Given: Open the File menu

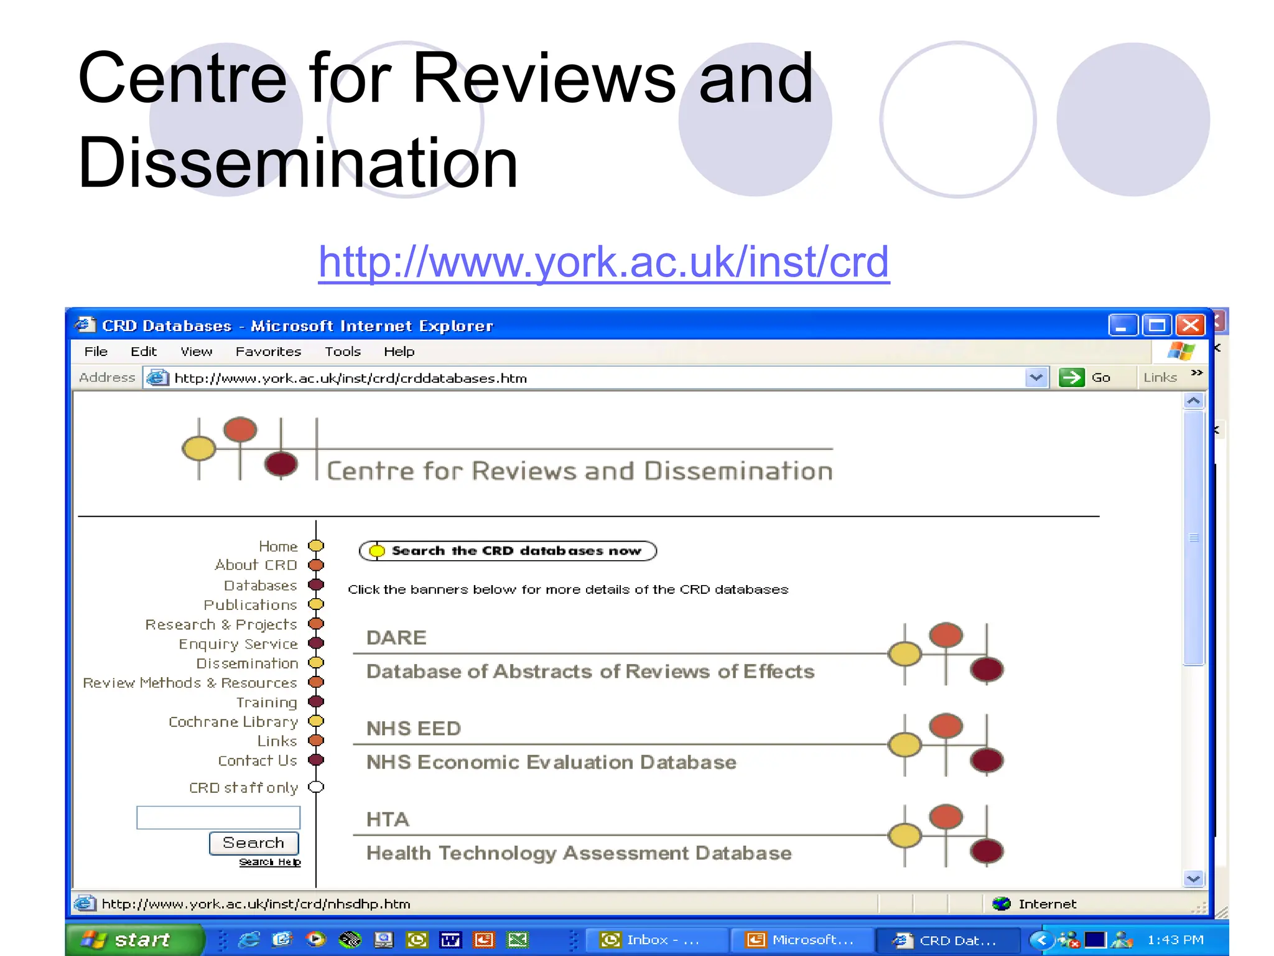Looking at the screenshot, I should (x=96, y=351).
